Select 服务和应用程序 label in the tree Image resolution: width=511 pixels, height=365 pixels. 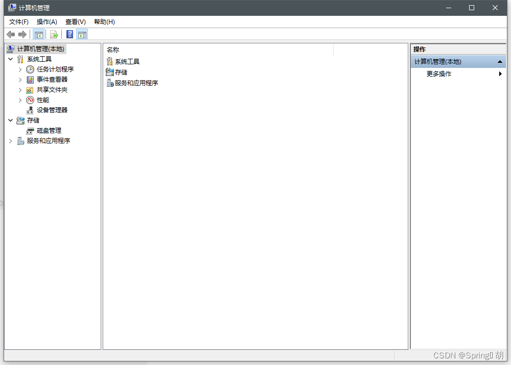[49, 141]
